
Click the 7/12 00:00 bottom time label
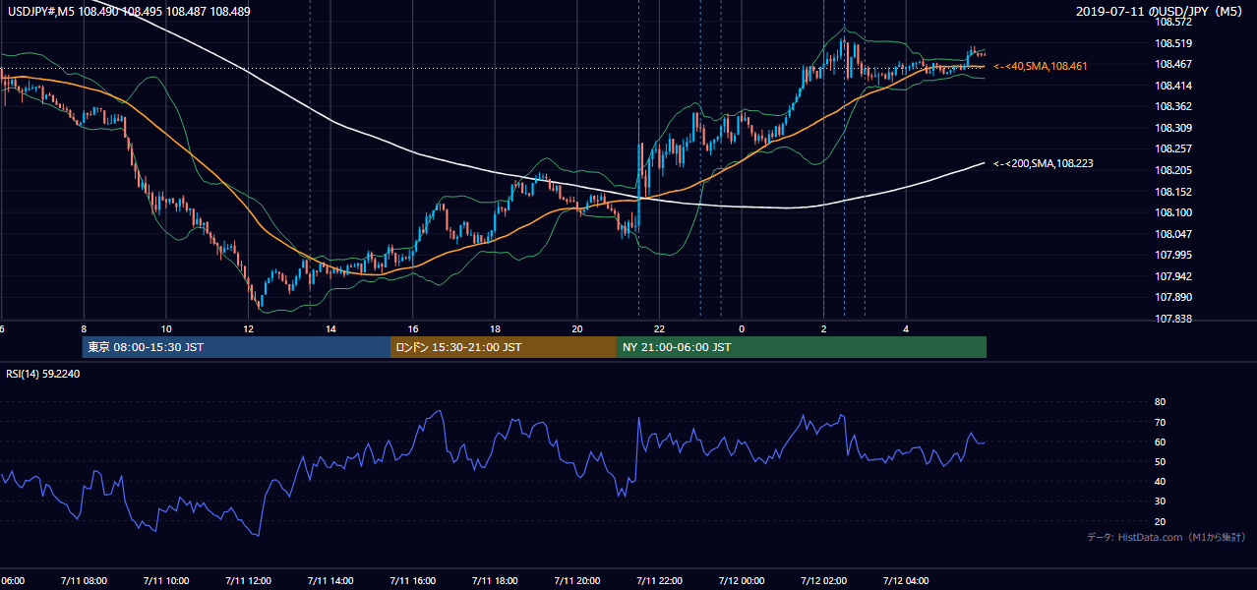741,580
